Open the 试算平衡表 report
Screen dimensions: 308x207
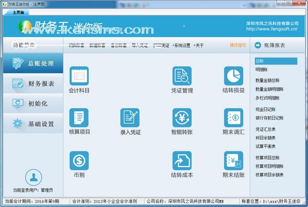click(265, 147)
